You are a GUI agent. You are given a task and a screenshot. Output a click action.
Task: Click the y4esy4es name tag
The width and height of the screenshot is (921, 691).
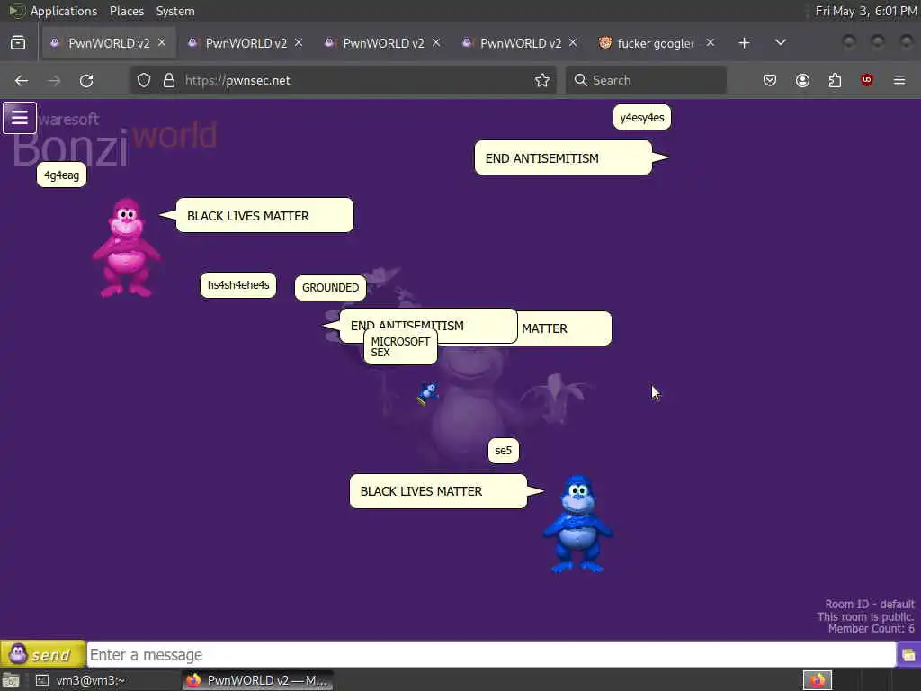point(642,118)
